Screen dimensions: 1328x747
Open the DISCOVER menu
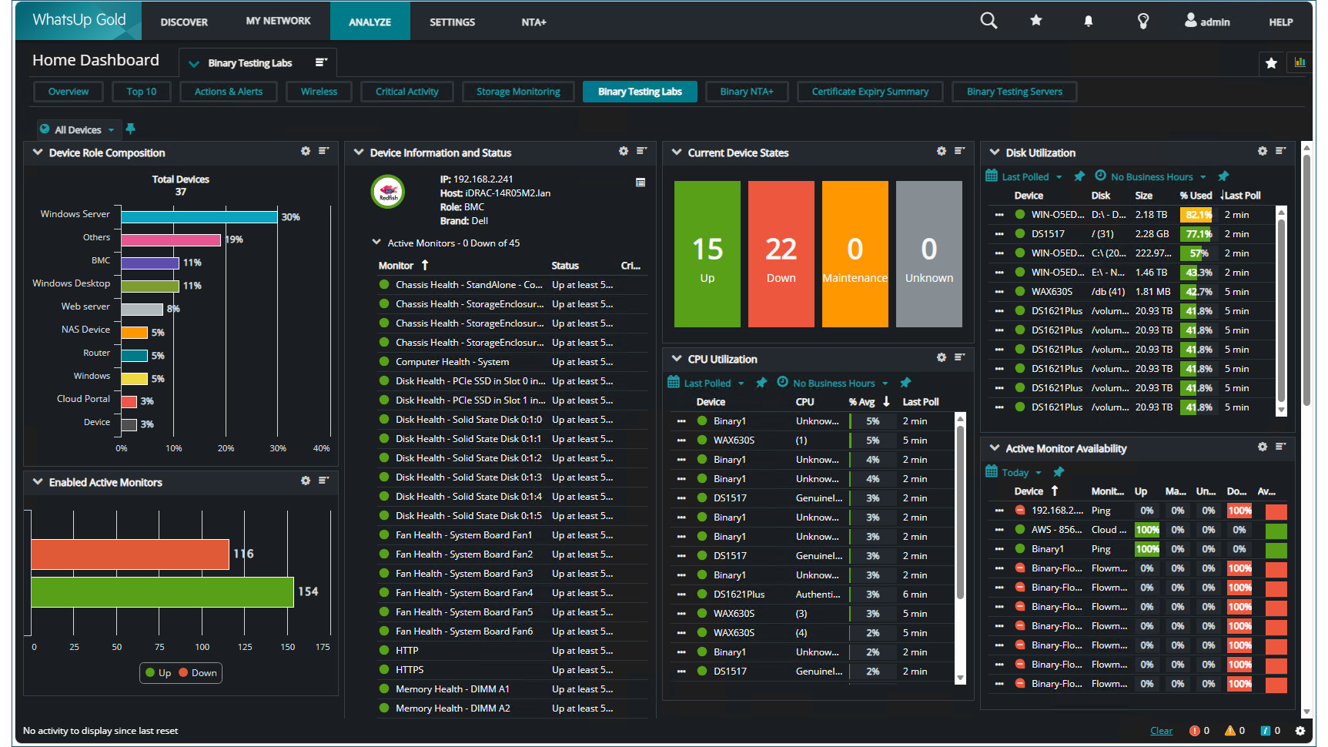click(184, 22)
